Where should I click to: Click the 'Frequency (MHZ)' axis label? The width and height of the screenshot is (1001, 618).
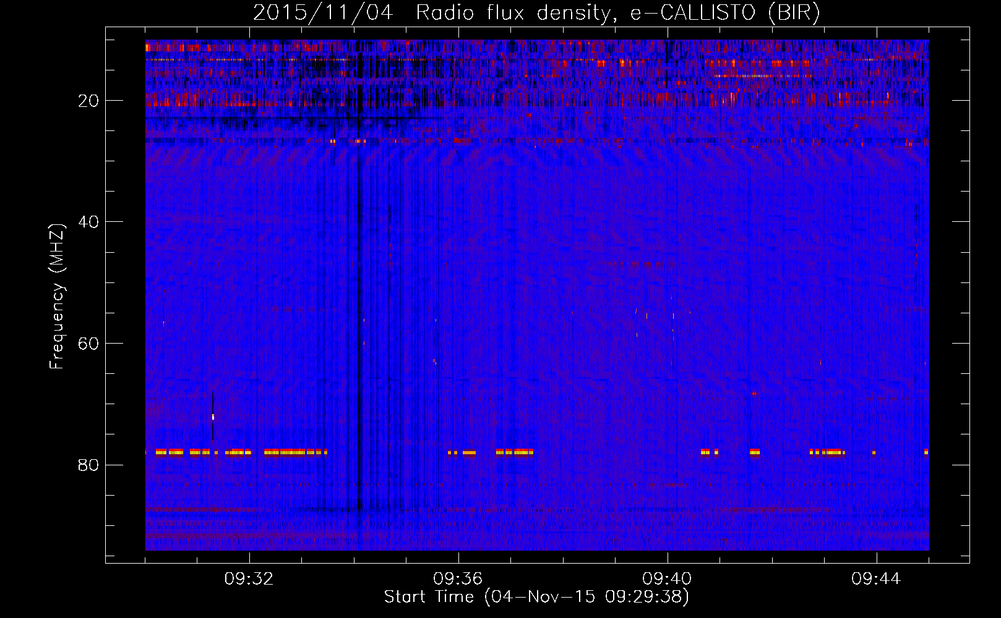(x=57, y=297)
